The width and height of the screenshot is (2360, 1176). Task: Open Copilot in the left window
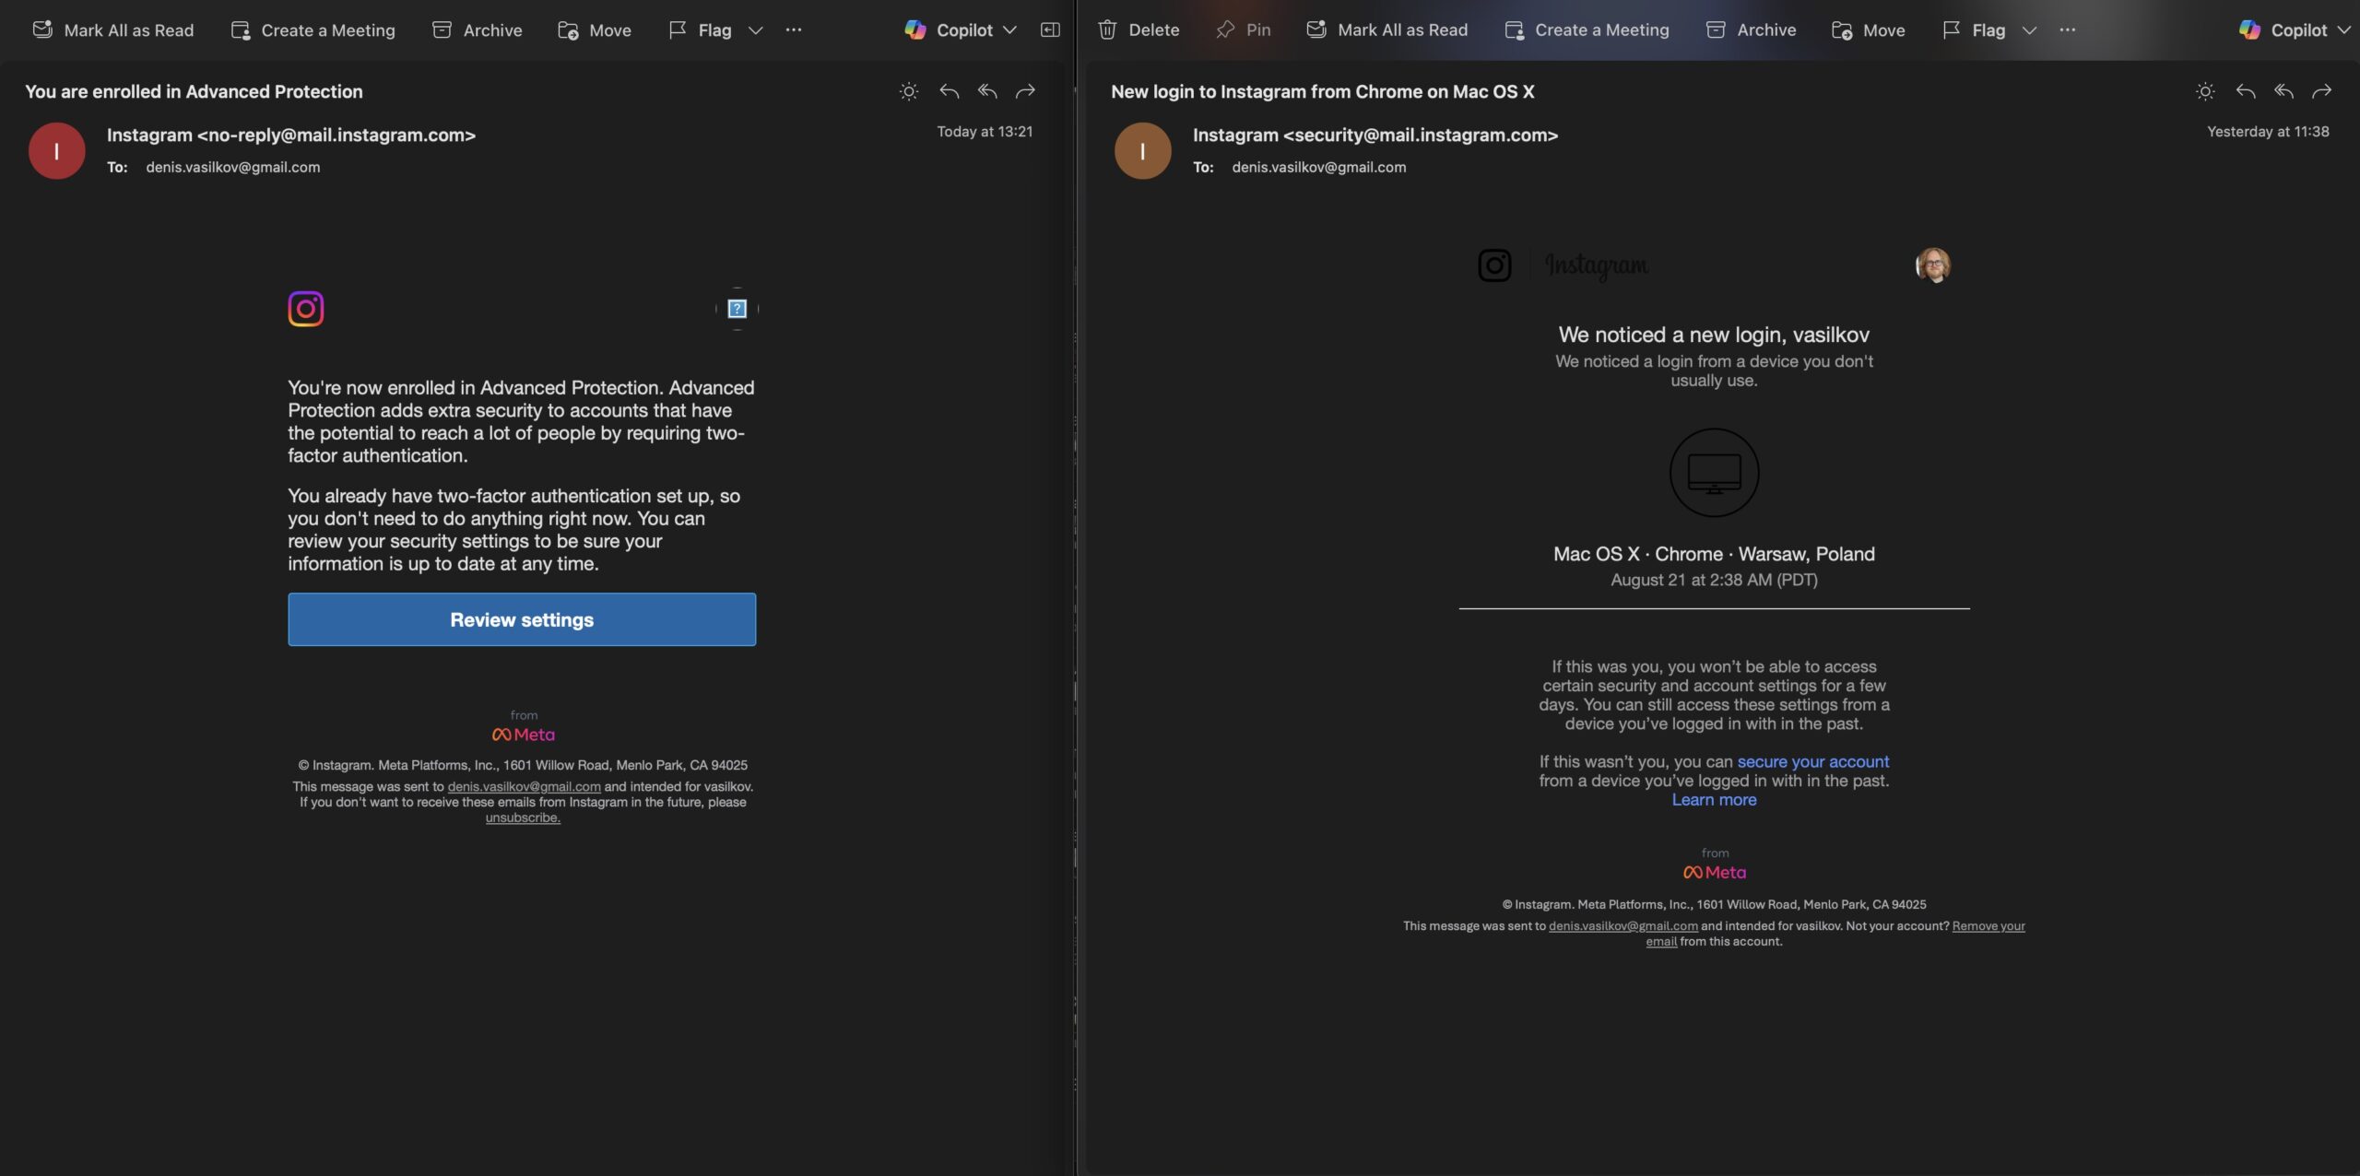[x=949, y=30]
